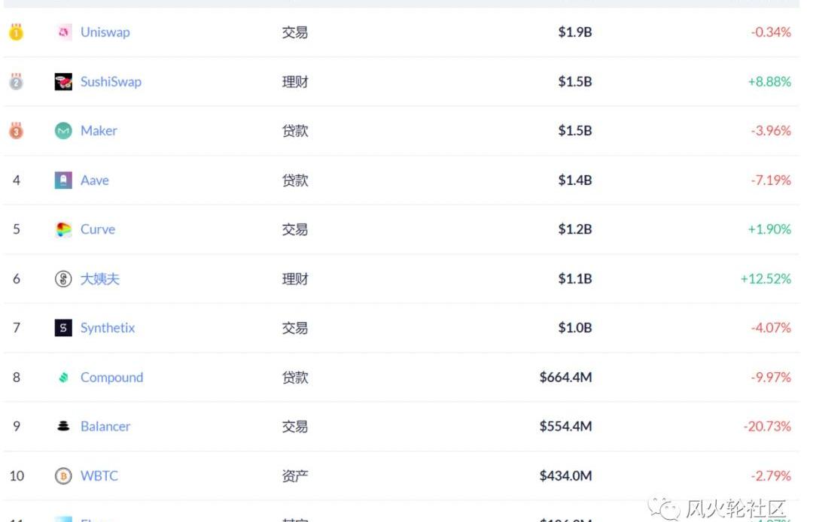Open the Maker project link
The image size is (813, 522).
(99, 131)
